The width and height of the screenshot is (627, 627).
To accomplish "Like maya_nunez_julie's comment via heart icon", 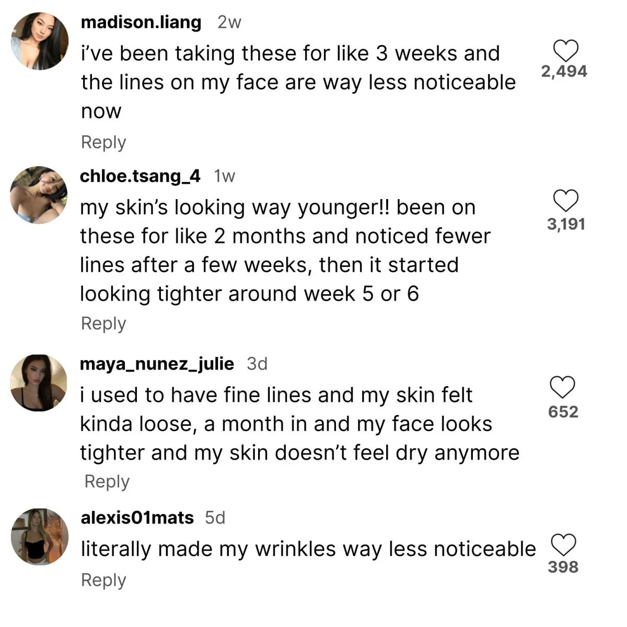I will tap(563, 387).
